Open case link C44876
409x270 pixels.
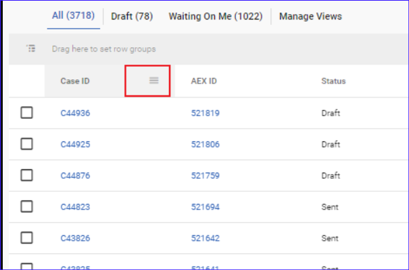(x=75, y=176)
